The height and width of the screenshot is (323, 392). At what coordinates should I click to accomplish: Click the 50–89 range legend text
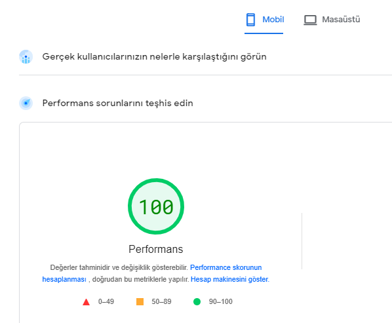161,301
